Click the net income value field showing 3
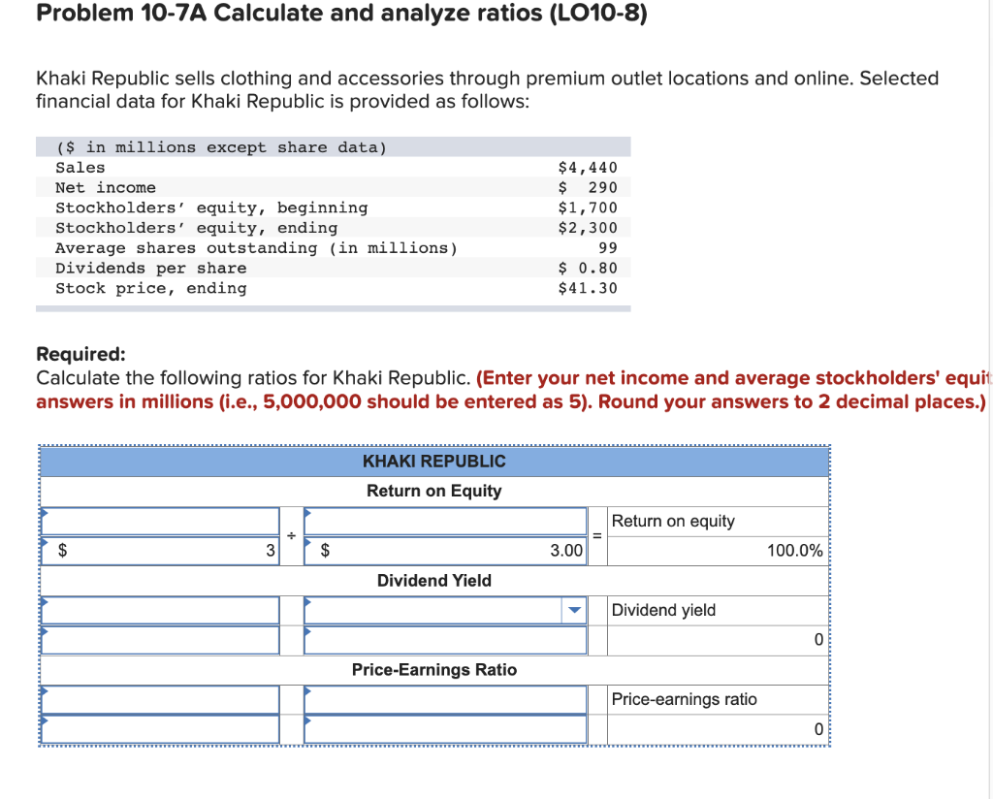Image resolution: width=993 pixels, height=799 pixels. (x=160, y=550)
